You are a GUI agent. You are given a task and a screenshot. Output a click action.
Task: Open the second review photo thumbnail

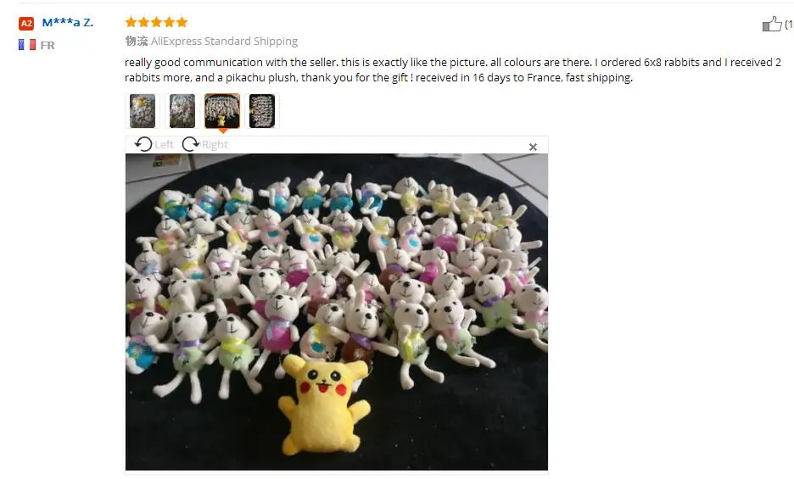coord(182,111)
